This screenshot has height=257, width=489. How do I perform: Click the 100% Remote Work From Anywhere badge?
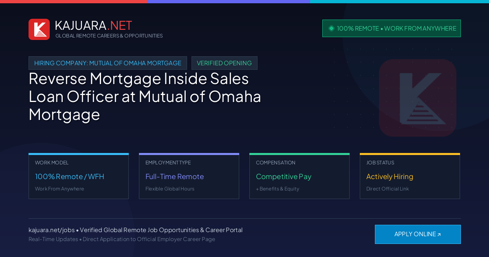(x=392, y=29)
